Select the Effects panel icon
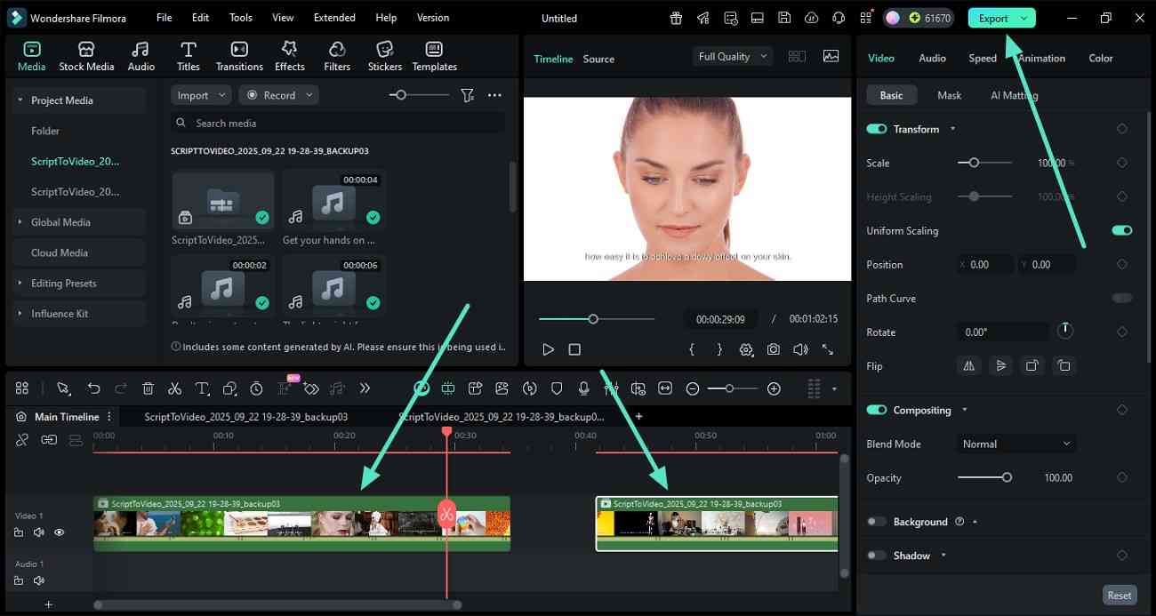Screen dimensions: 1156x616 coord(289,53)
